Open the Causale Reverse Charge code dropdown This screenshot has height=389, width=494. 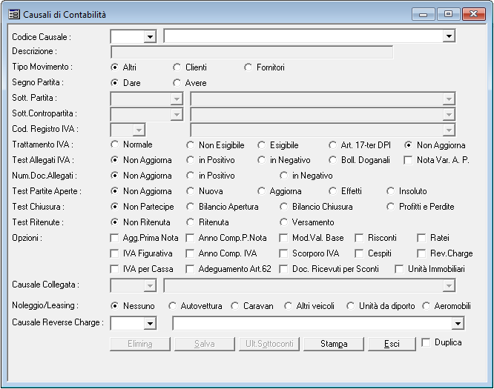150,323
